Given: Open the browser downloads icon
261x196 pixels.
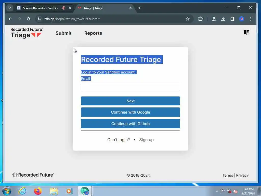Looking at the screenshot, I should pyautogui.click(x=223, y=19).
